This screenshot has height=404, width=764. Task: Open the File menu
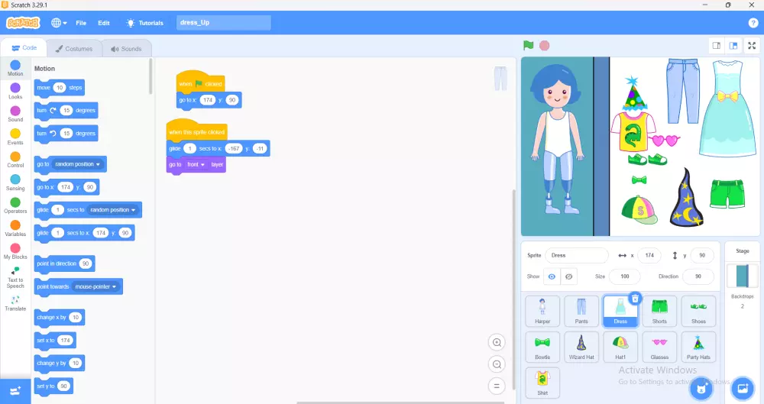pos(81,23)
